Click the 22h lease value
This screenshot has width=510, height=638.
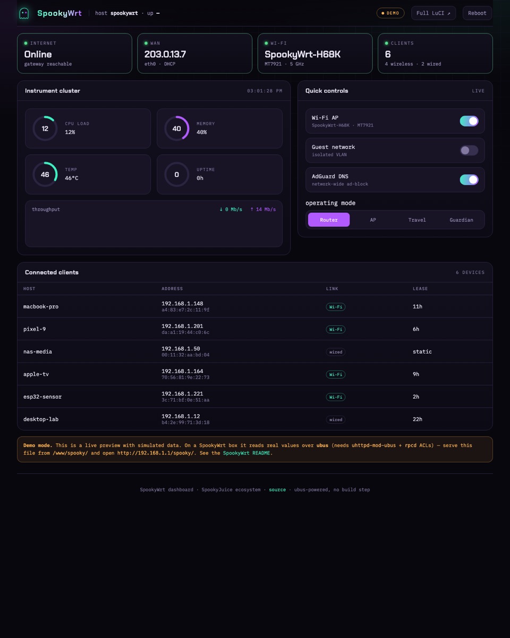[418, 419]
